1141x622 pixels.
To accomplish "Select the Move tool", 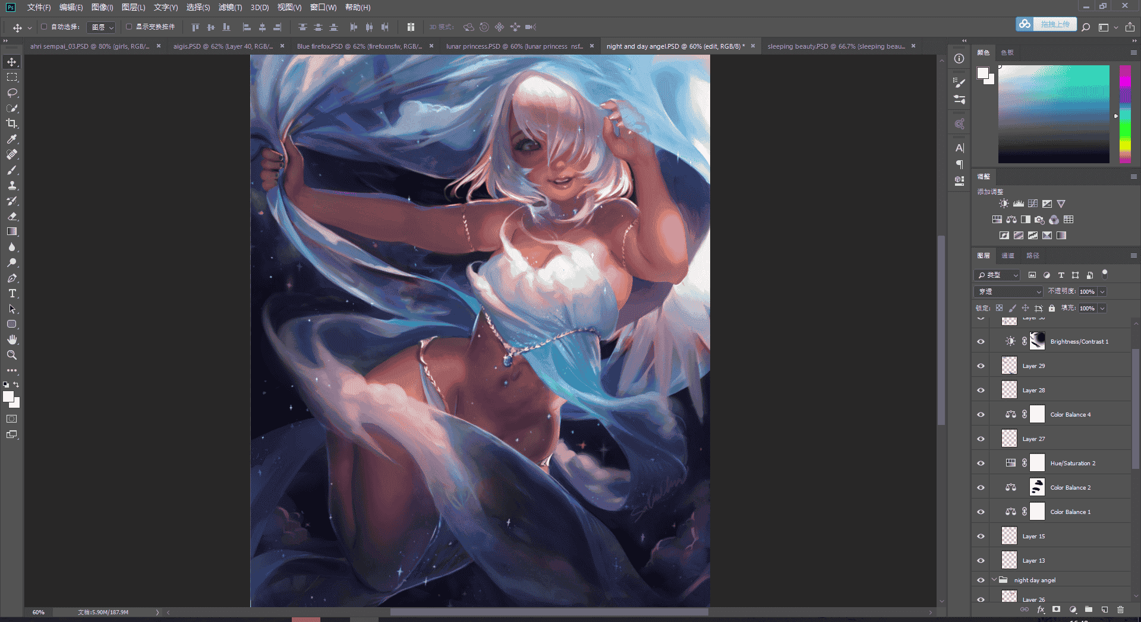I will [x=12, y=62].
